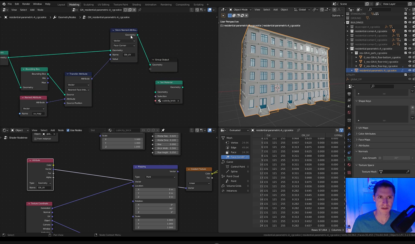The image size is (415, 244).
Task: Toggle the spreadsheet filter funnel icon
Action: coord(341,130)
